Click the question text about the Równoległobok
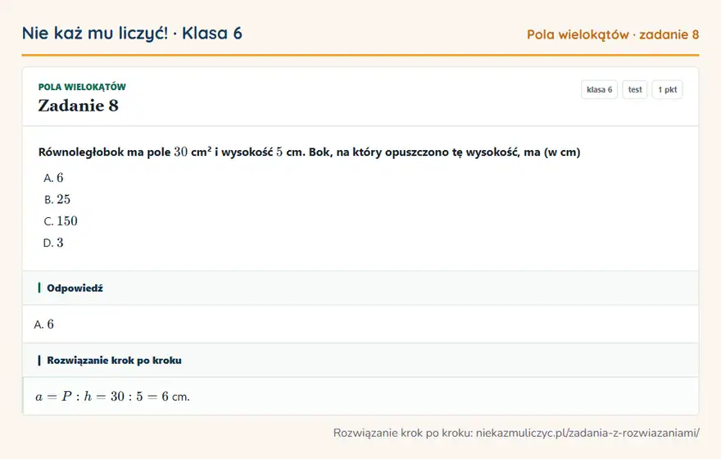The width and height of the screenshot is (721, 459). pyautogui.click(x=309, y=152)
